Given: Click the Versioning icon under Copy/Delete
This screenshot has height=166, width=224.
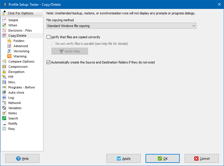Looking at the screenshot, I should pyautogui.click(x=9, y=51).
